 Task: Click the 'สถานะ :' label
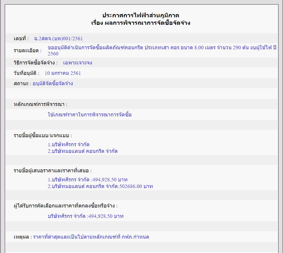[x=22, y=84]
